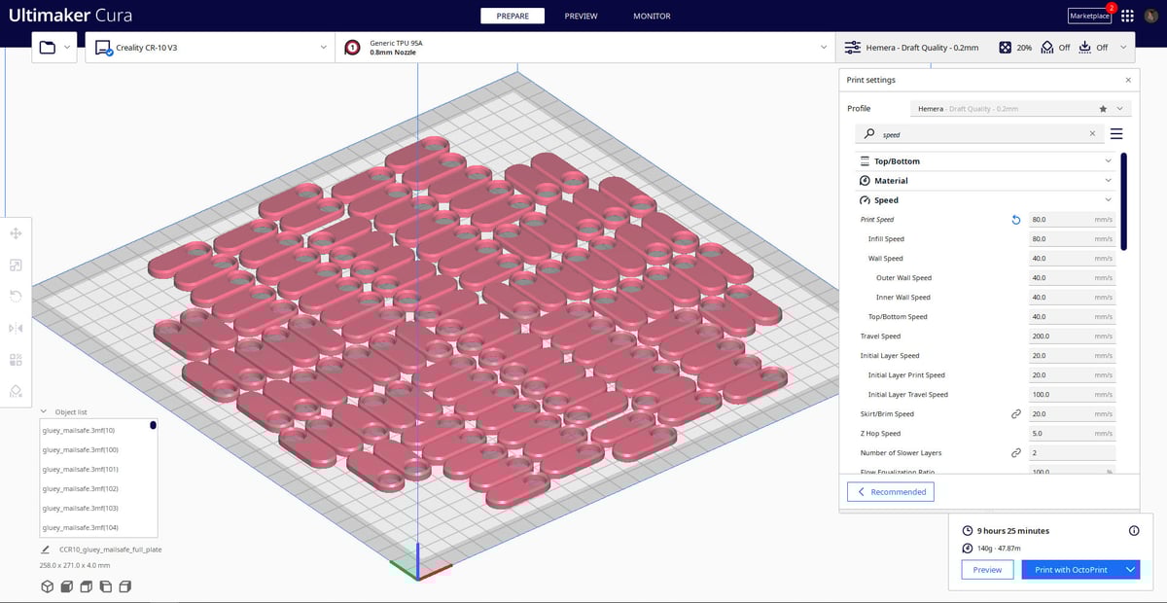Image resolution: width=1167 pixels, height=603 pixels.
Task: Edit the Wall Speed value field
Action: 1073,259
